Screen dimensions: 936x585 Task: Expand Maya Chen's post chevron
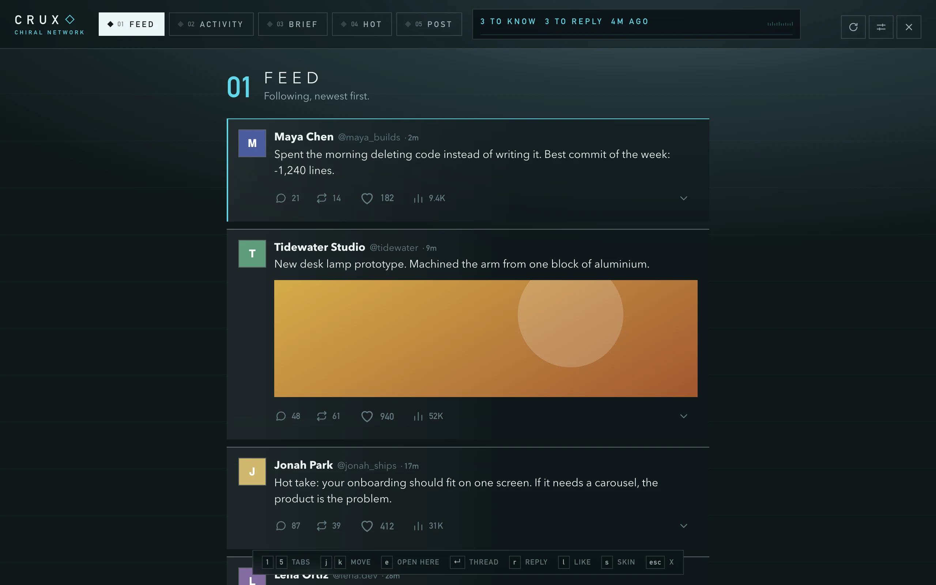[683, 199]
